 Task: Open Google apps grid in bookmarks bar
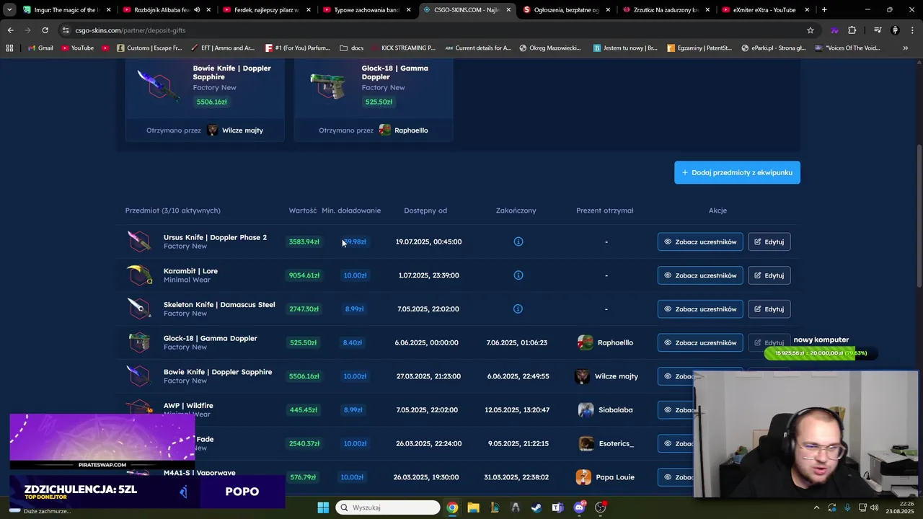point(9,48)
